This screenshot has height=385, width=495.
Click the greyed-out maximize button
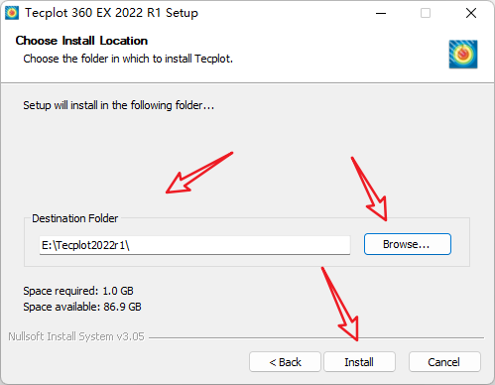click(426, 13)
